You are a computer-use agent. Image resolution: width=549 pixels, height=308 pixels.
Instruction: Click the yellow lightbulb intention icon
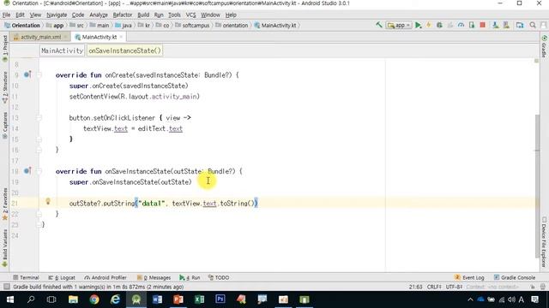click(48, 201)
